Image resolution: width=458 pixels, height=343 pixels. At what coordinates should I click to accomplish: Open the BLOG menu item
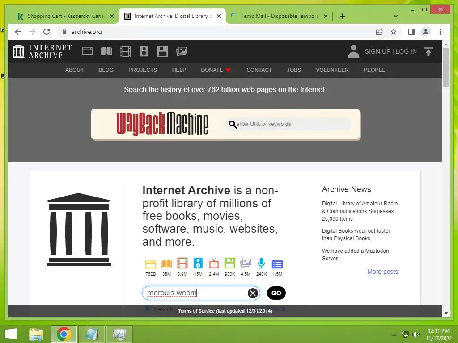pos(106,70)
